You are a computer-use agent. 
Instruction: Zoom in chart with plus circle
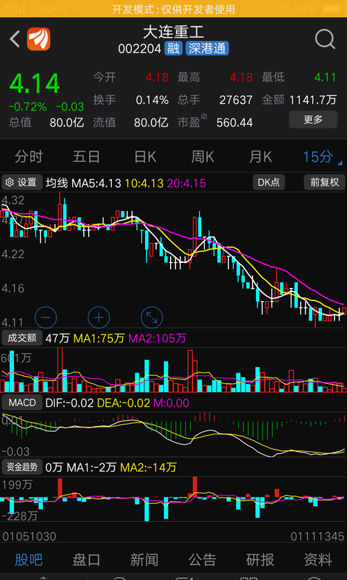[99, 317]
